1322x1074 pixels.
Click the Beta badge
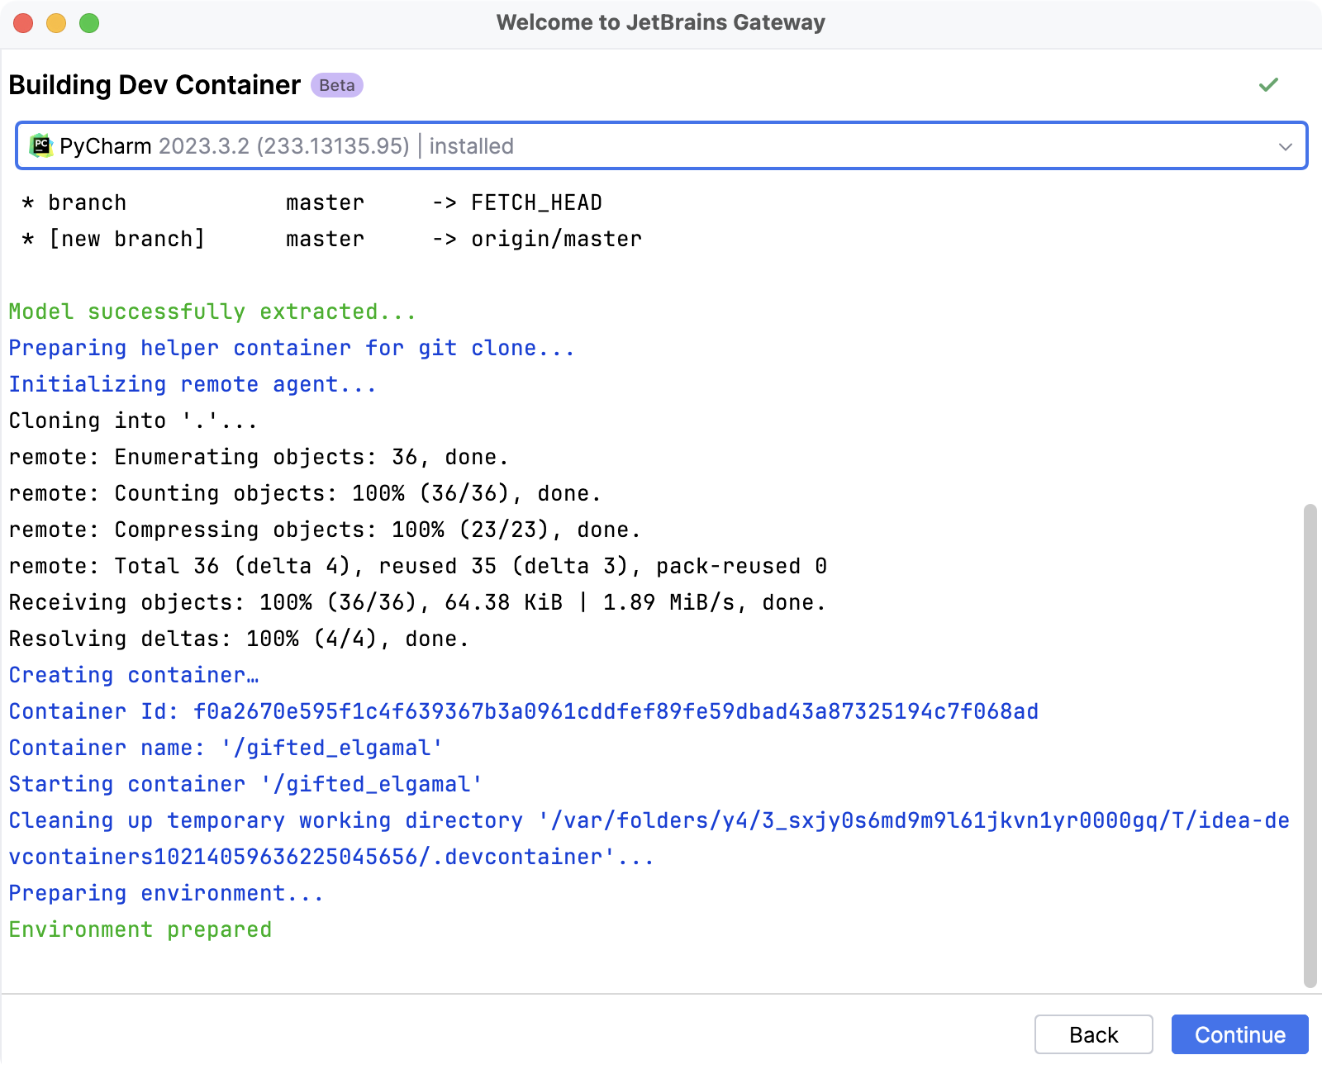(x=337, y=85)
